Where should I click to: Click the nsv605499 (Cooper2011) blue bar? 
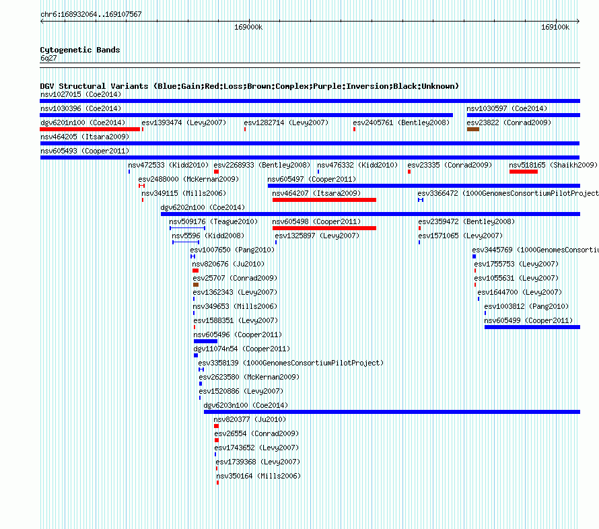pos(532,327)
